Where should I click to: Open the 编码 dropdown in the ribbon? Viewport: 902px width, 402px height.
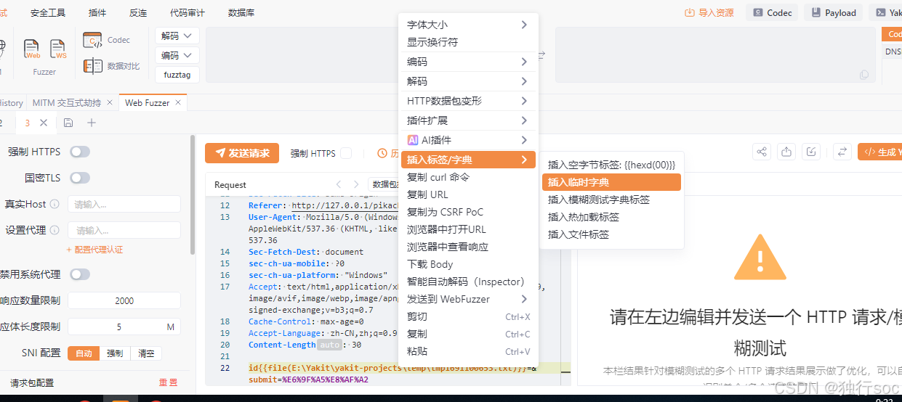177,55
